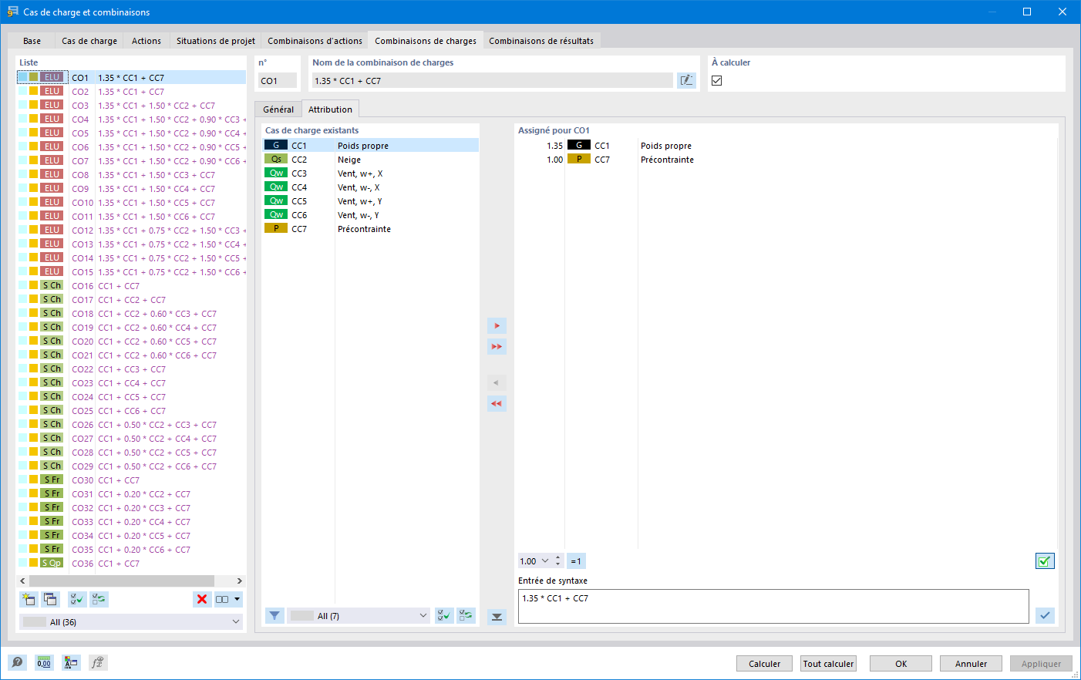Viewport: 1081px width, 680px height.
Task: Select existing load case CC6 'Vent, w-, Y'
Action: (x=370, y=215)
